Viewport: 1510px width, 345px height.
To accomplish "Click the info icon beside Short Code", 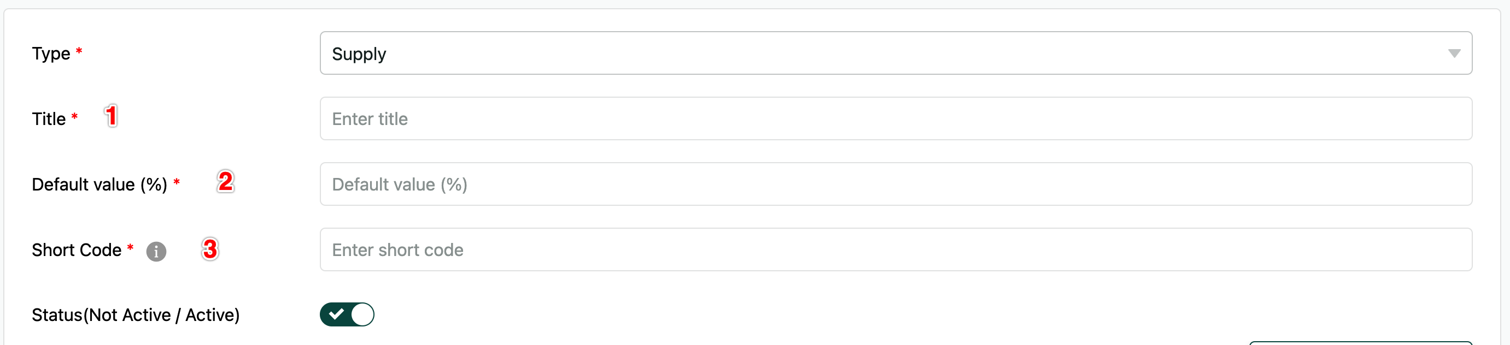I will tap(156, 251).
